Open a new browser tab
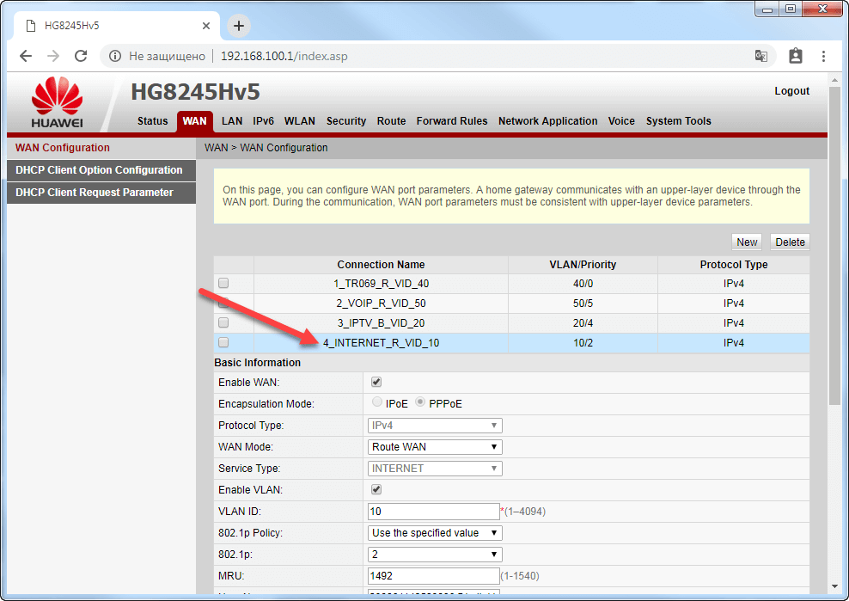The width and height of the screenshot is (849, 601). [x=239, y=26]
